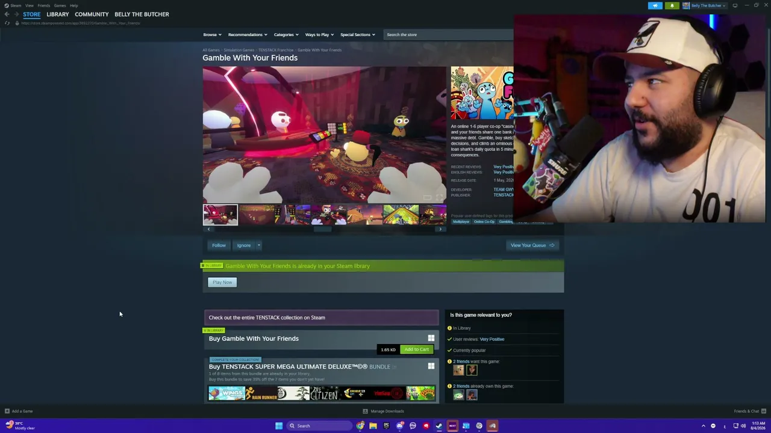Open second friend avatar who owns this game
771x433 pixels.
coord(472,395)
